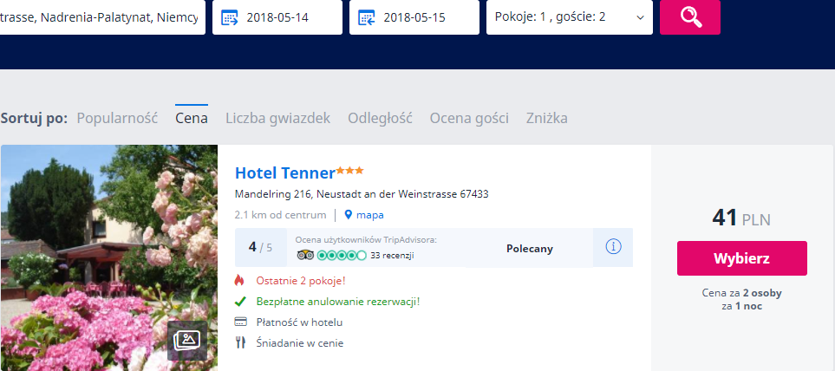Click the 2.1 km od centrum text

click(280, 215)
